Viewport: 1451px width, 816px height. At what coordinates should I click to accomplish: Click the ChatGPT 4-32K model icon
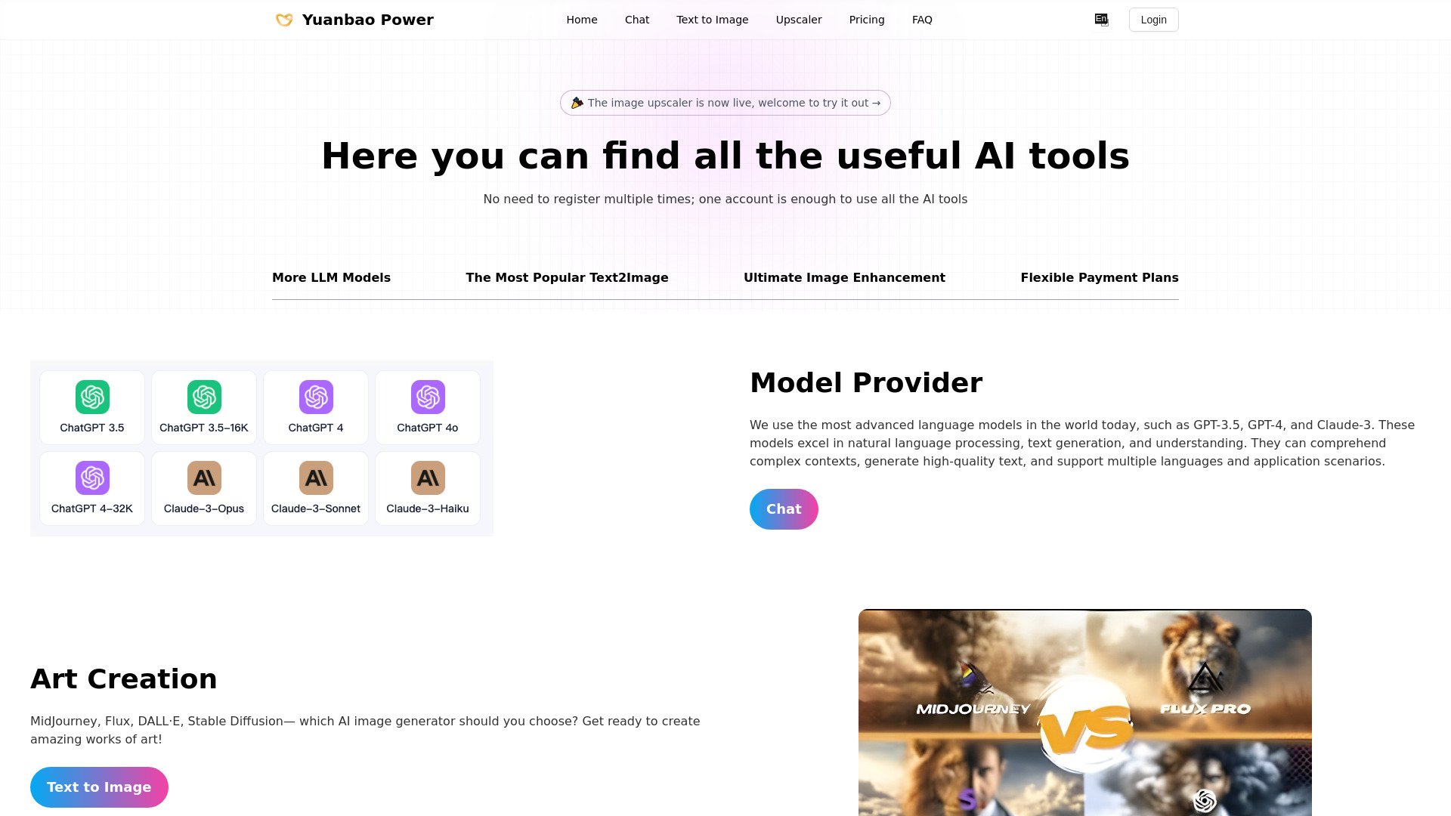coord(91,478)
